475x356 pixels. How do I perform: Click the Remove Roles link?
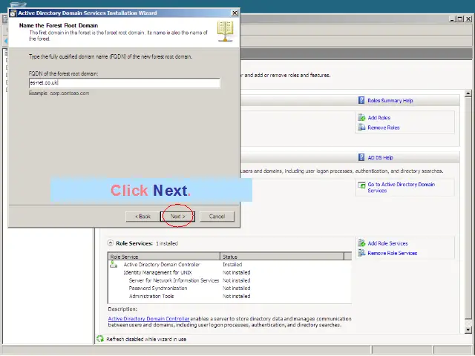click(384, 128)
